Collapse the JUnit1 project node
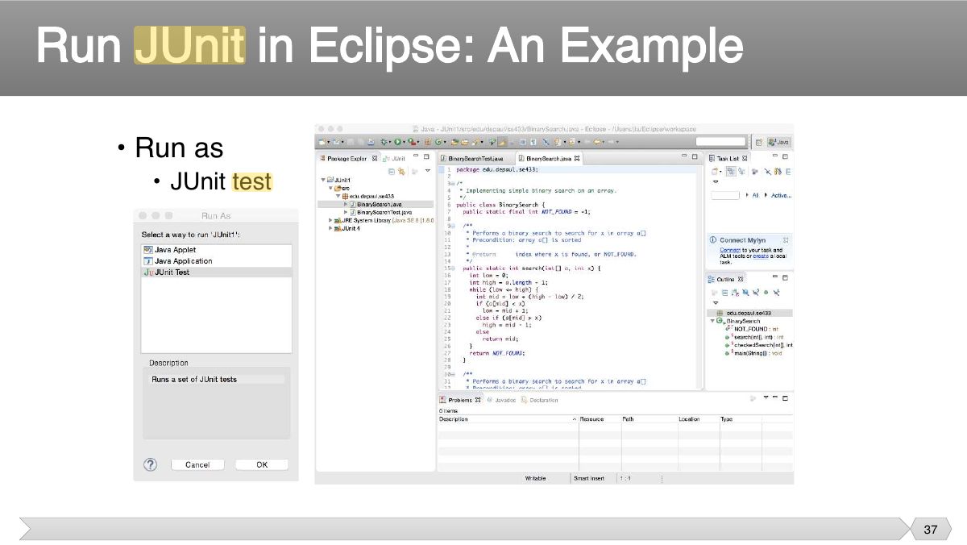The image size is (967, 545). [x=323, y=180]
